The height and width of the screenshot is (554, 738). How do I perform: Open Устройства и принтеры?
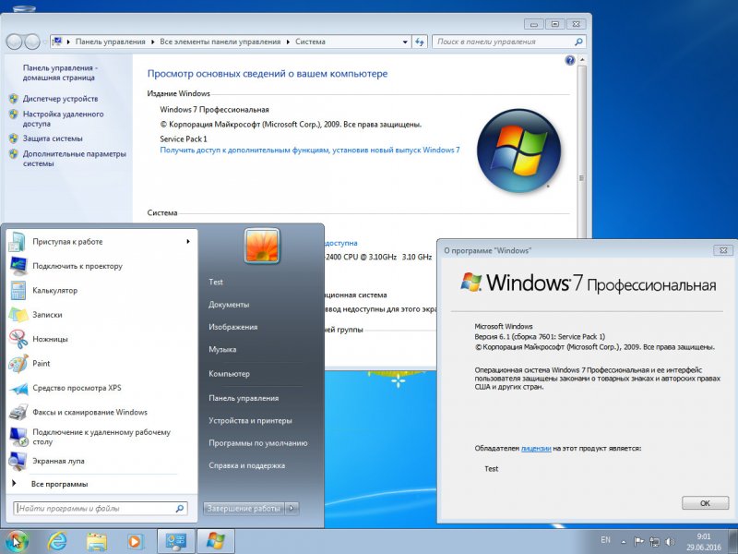pyautogui.click(x=250, y=421)
